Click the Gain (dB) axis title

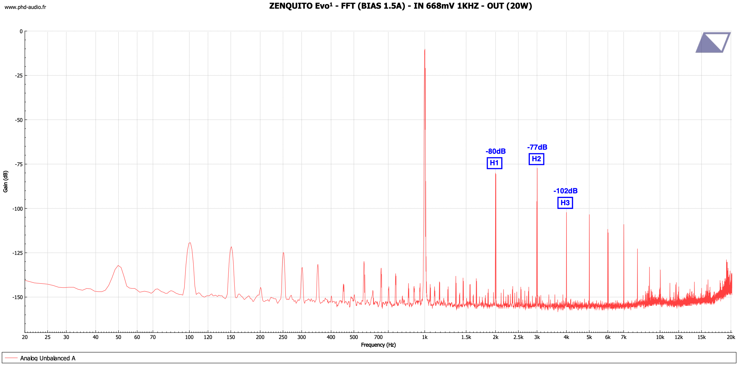coord(5,181)
